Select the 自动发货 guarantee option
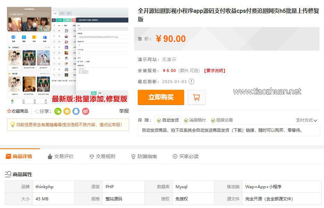324x208 pixels. click(x=168, y=120)
